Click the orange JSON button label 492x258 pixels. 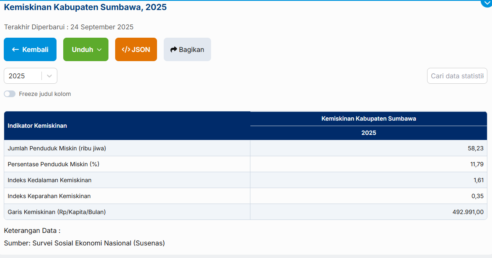tap(141, 49)
